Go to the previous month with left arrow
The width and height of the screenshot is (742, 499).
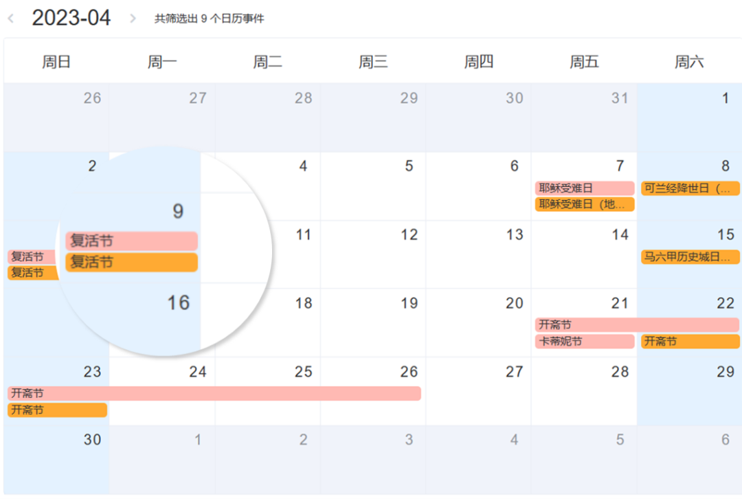click(11, 19)
